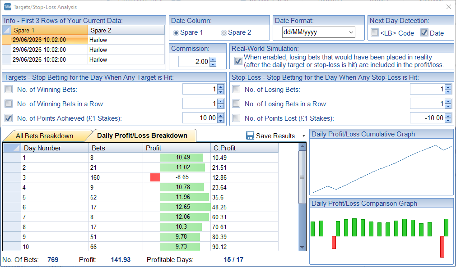Click the first Harlow cell
456x267 pixels.
pyautogui.click(x=126, y=40)
